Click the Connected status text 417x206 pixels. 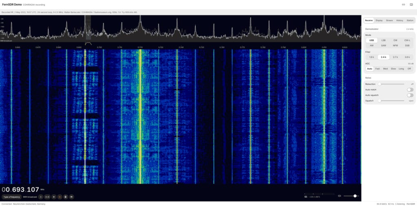(6, 204)
